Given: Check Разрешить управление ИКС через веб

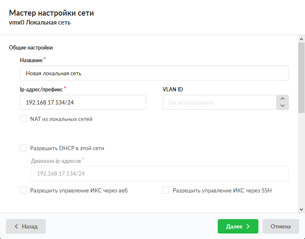Looking at the screenshot, I should coord(24,190).
